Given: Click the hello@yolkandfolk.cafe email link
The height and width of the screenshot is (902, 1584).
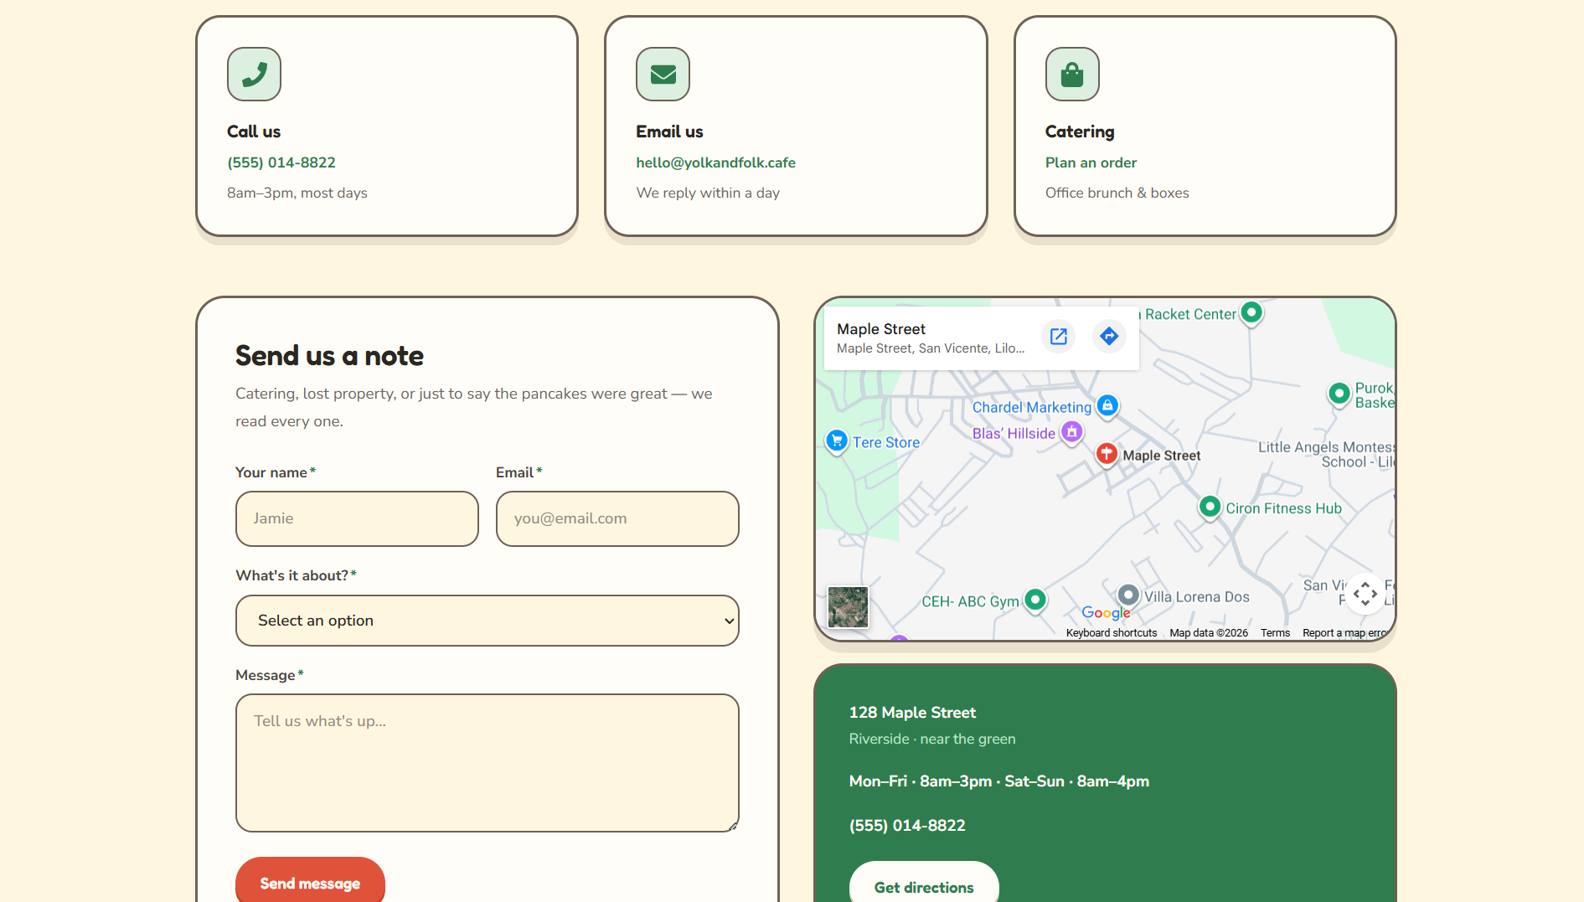Looking at the screenshot, I should 715,162.
